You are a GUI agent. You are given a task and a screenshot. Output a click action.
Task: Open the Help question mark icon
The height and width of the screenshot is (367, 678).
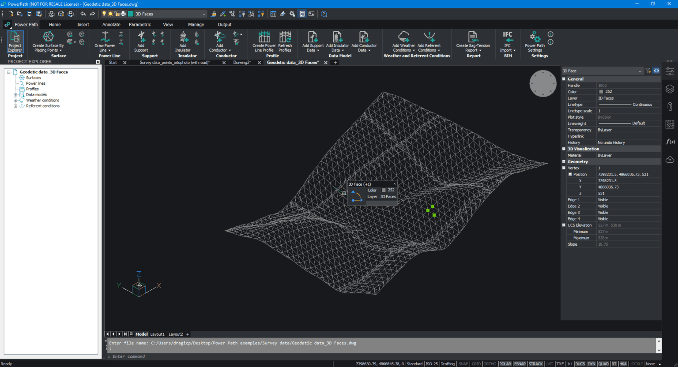324,14
